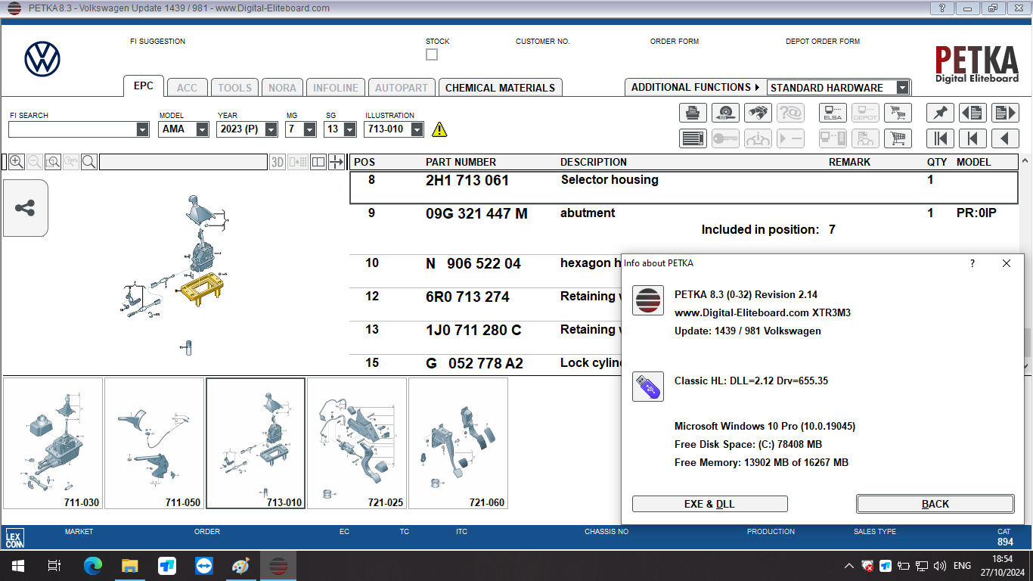Click the double shopping carts icon

coord(898,113)
